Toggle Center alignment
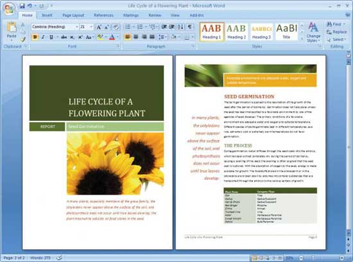 [x=136, y=37]
